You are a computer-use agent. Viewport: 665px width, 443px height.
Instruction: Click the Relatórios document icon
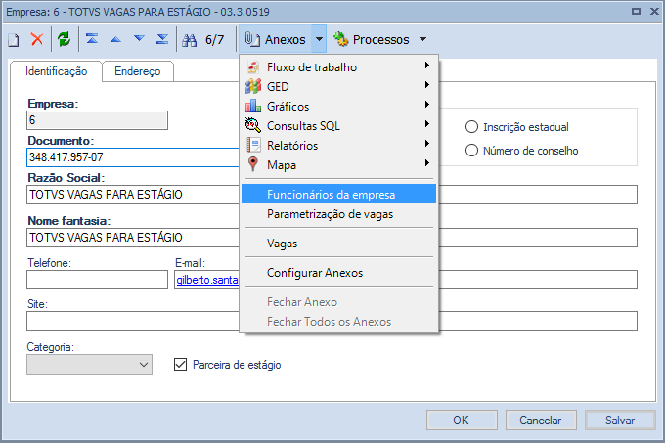tap(253, 145)
